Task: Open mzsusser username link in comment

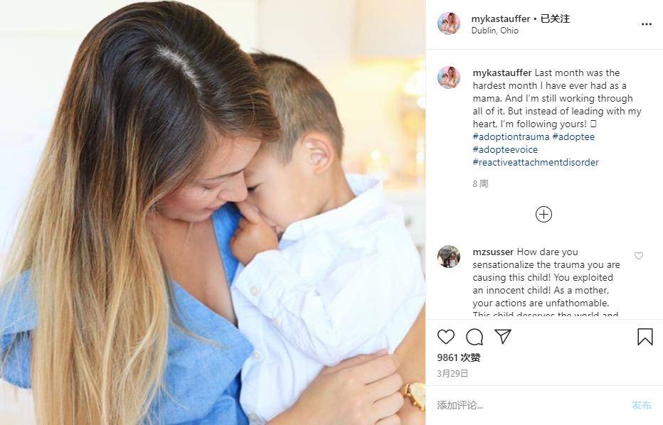Action: click(493, 252)
